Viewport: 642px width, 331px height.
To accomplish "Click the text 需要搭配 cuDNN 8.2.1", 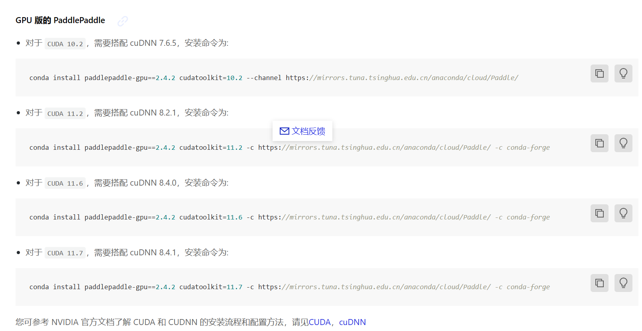I will [135, 113].
